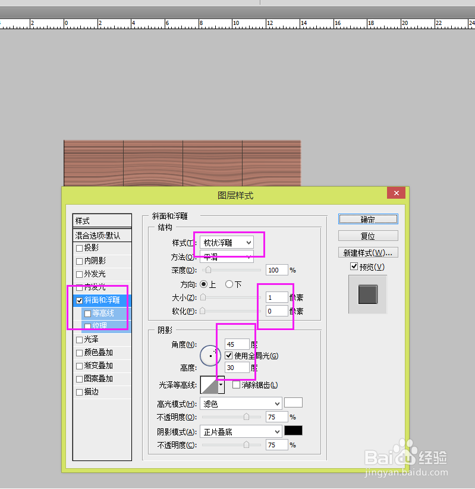Image resolution: width=475 pixels, height=489 pixels.
Task: Select 混合选项:默认 in the list
Action: click(x=102, y=236)
